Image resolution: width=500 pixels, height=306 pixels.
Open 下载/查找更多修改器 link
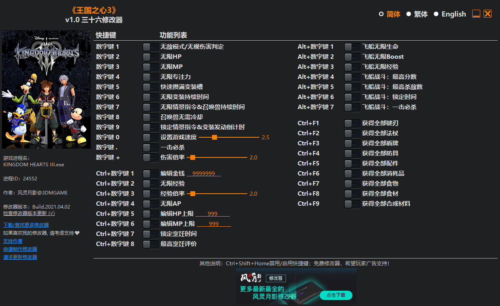click(26, 225)
